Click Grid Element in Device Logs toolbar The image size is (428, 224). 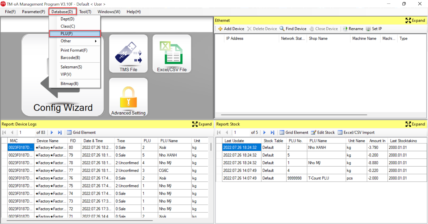point(81,133)
